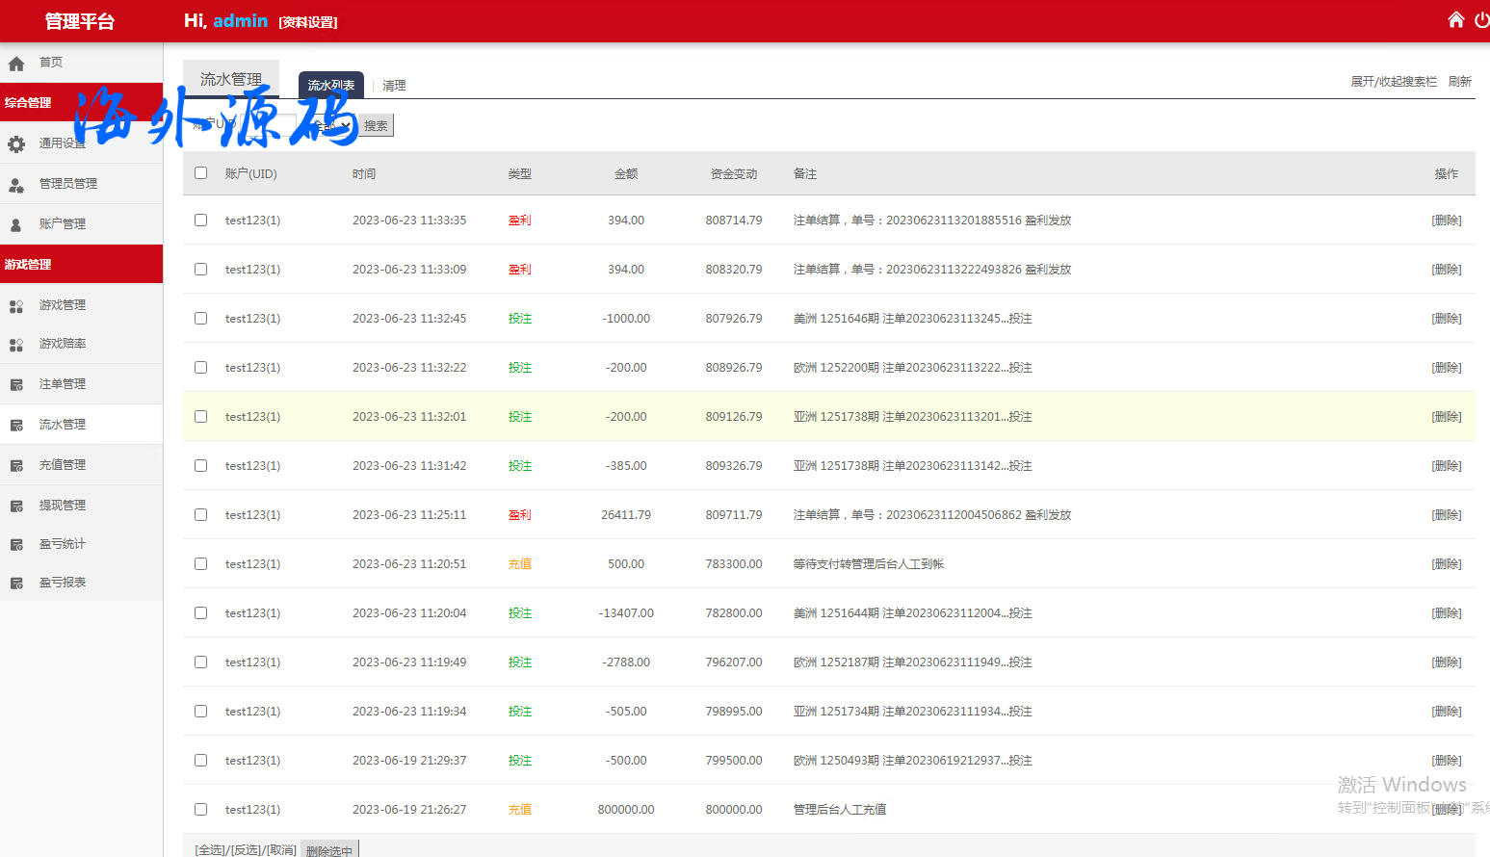Switch to the 清理 tab
Image resolution: width=1490 pixels, height=857 pixels.
tap(394, 86)
